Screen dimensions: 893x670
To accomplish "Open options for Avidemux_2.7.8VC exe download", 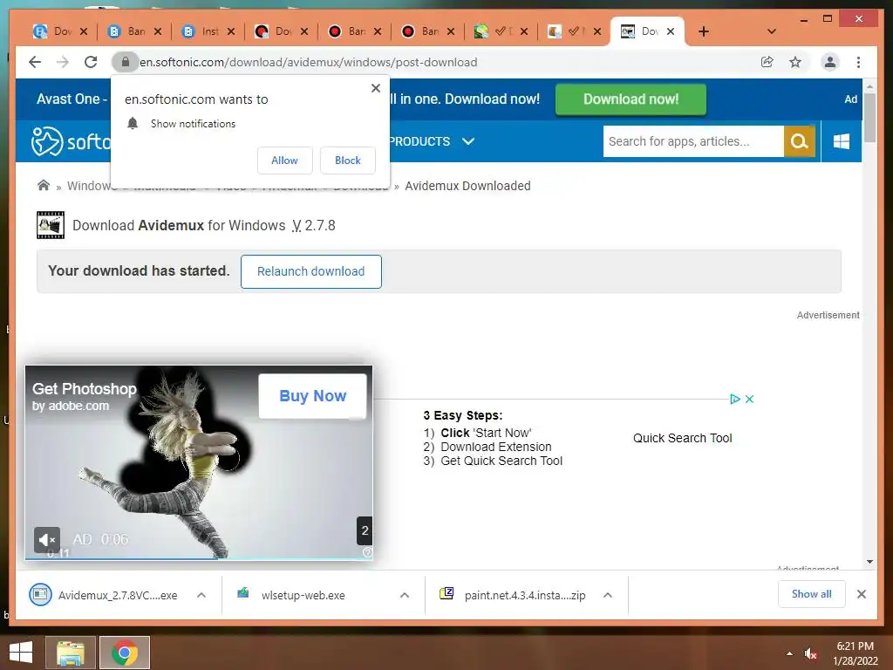I will (201, 595).
